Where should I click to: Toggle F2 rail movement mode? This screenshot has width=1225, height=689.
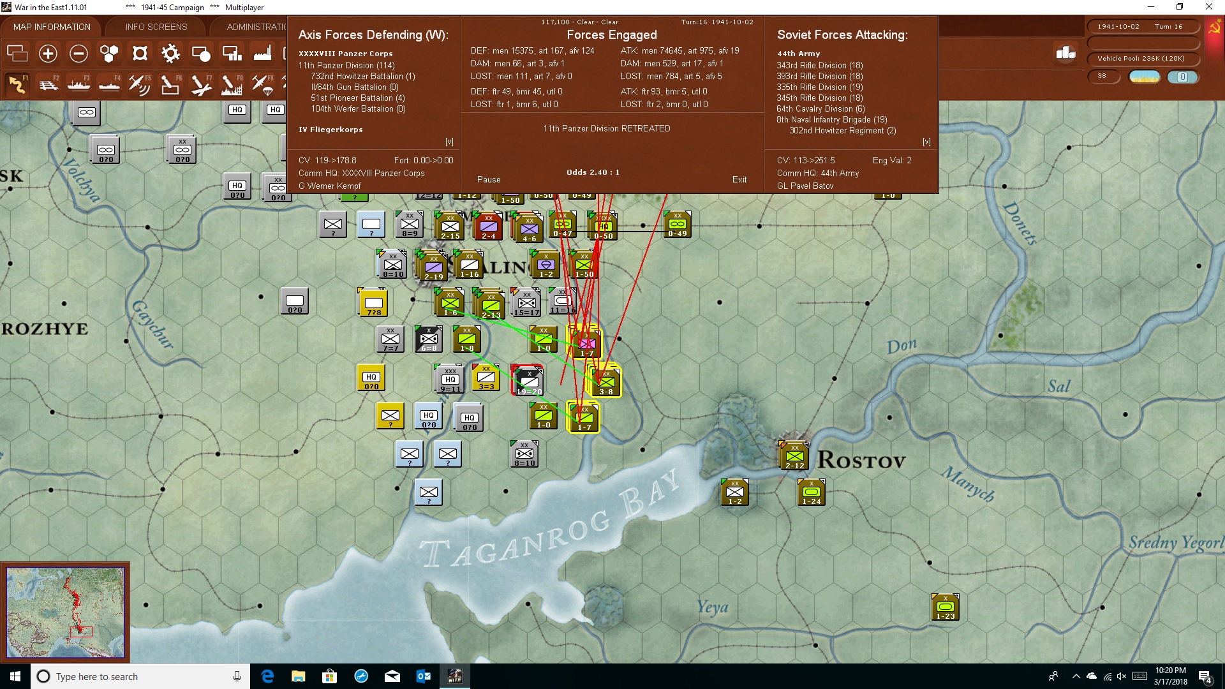pos(48,84)
